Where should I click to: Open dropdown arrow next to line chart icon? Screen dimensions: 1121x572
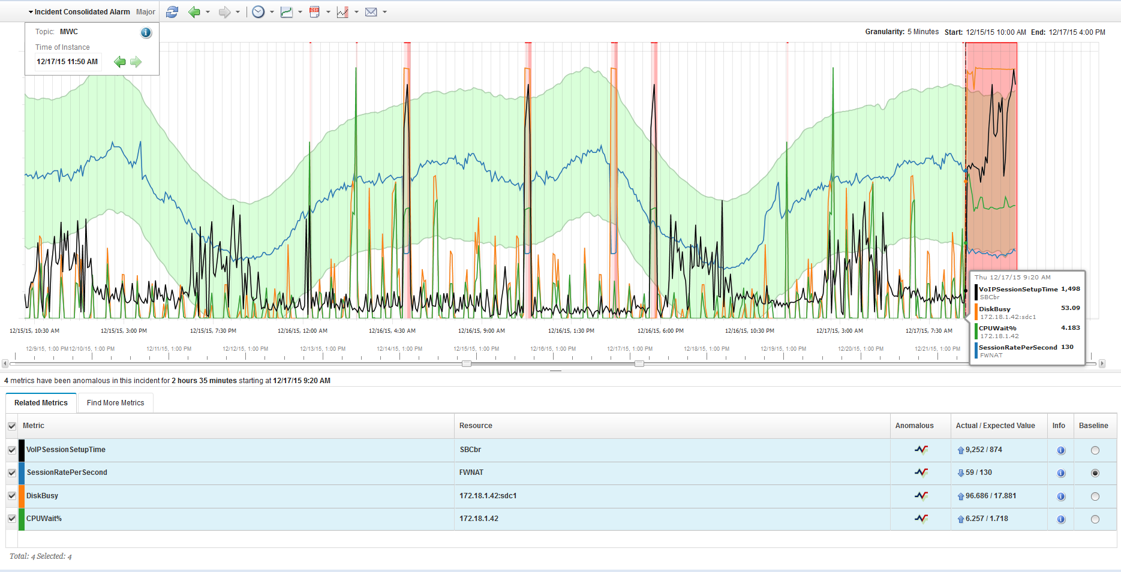(x=300, y=12)
